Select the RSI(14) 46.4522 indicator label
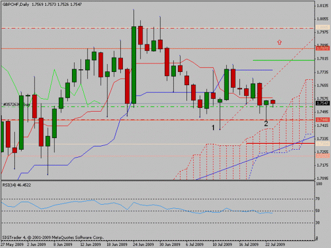Viewport: 331px width, 248px height. tap(16, 185)
